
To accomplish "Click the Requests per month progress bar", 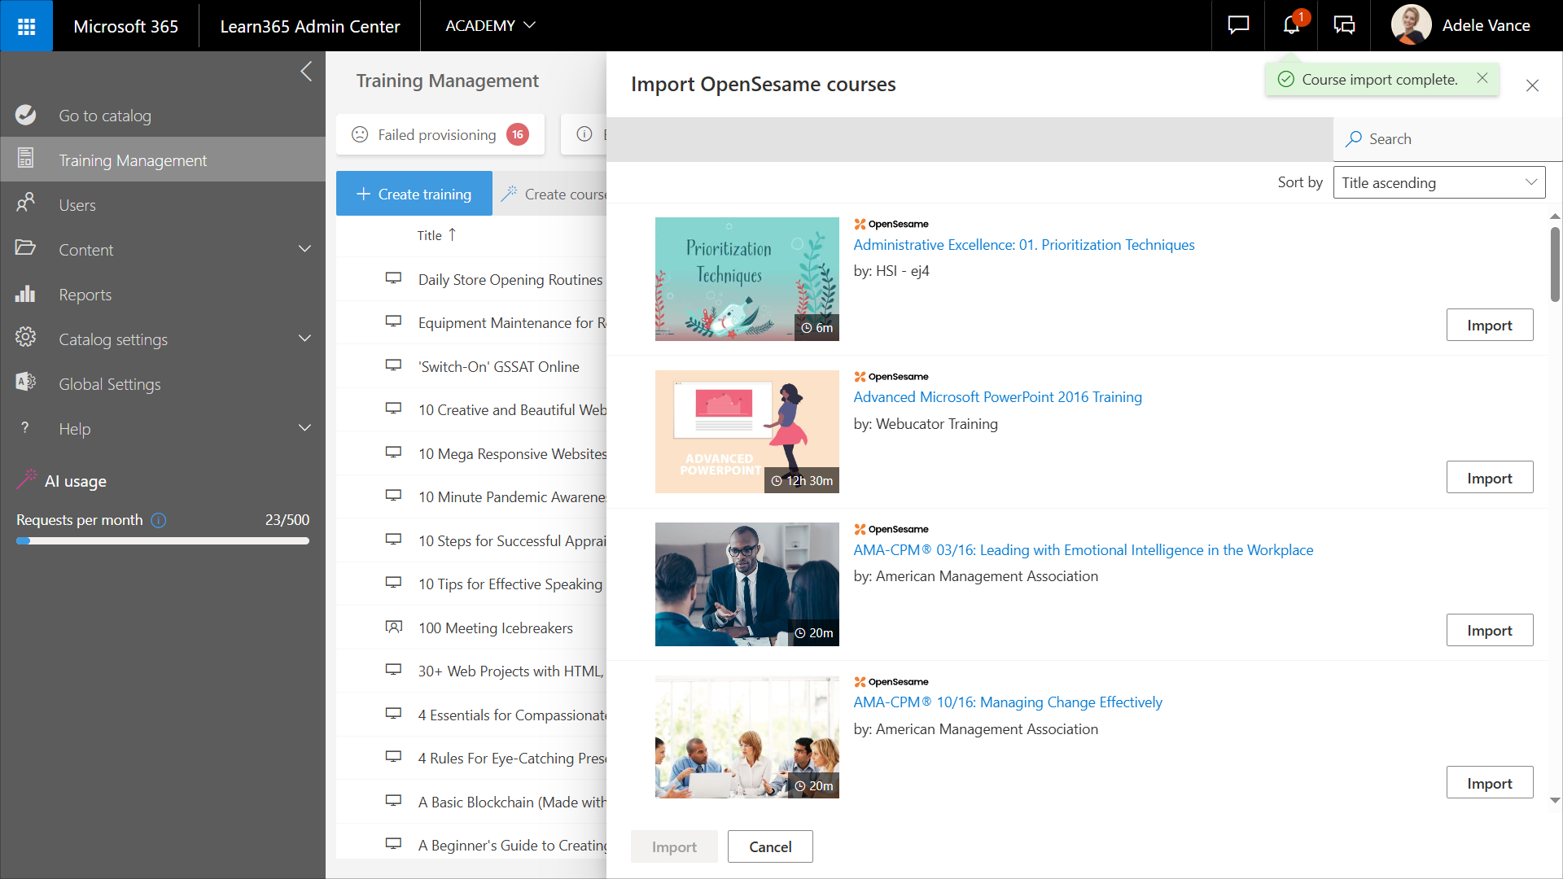I will pos(163,540).
